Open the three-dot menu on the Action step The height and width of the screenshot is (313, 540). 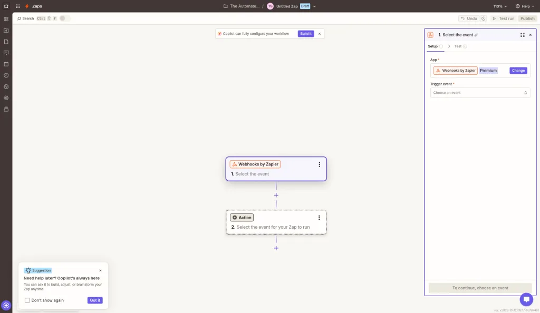point(319,218)
